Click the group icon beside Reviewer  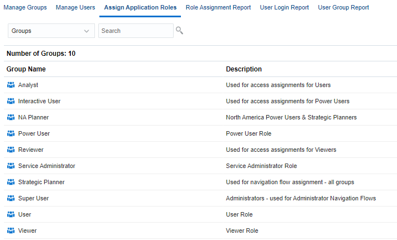[11, 150]
